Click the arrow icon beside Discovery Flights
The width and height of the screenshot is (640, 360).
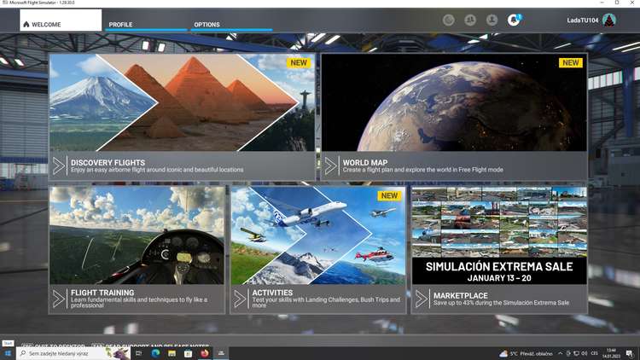60,165
